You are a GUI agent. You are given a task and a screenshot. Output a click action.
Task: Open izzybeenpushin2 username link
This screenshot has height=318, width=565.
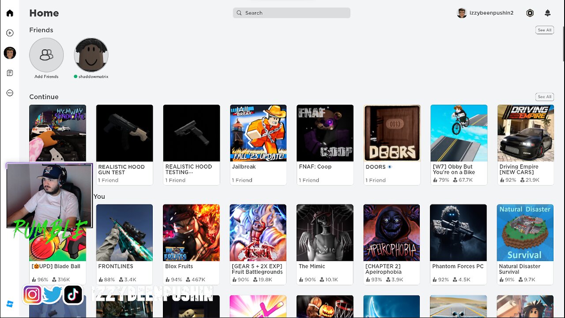[491, 13]
